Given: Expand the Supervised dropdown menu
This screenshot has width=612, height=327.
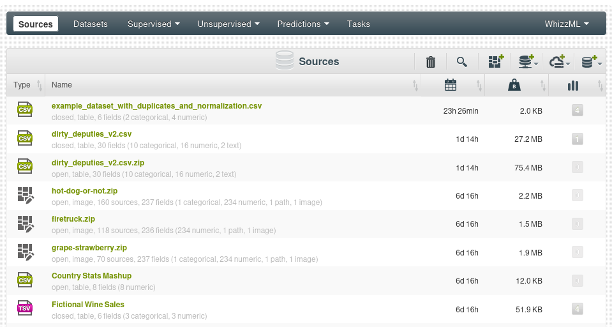Looking at the screenshot, I should coord(153,24).
